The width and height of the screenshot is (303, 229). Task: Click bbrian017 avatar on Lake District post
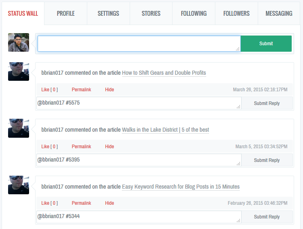click(x=19, y=128)
